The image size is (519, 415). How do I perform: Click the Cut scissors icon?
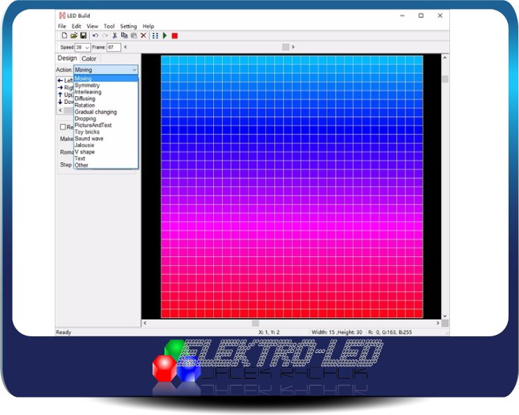[115, 36]
